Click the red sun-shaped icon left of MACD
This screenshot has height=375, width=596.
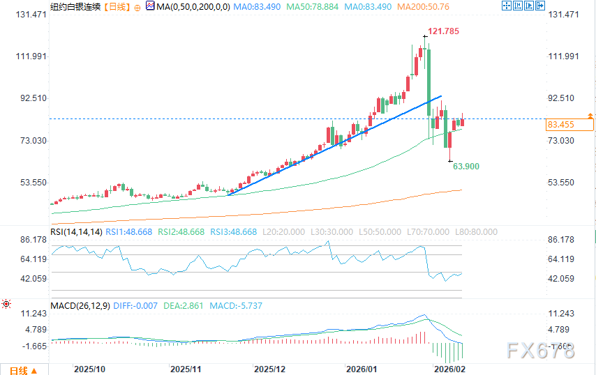coord(6,303)
